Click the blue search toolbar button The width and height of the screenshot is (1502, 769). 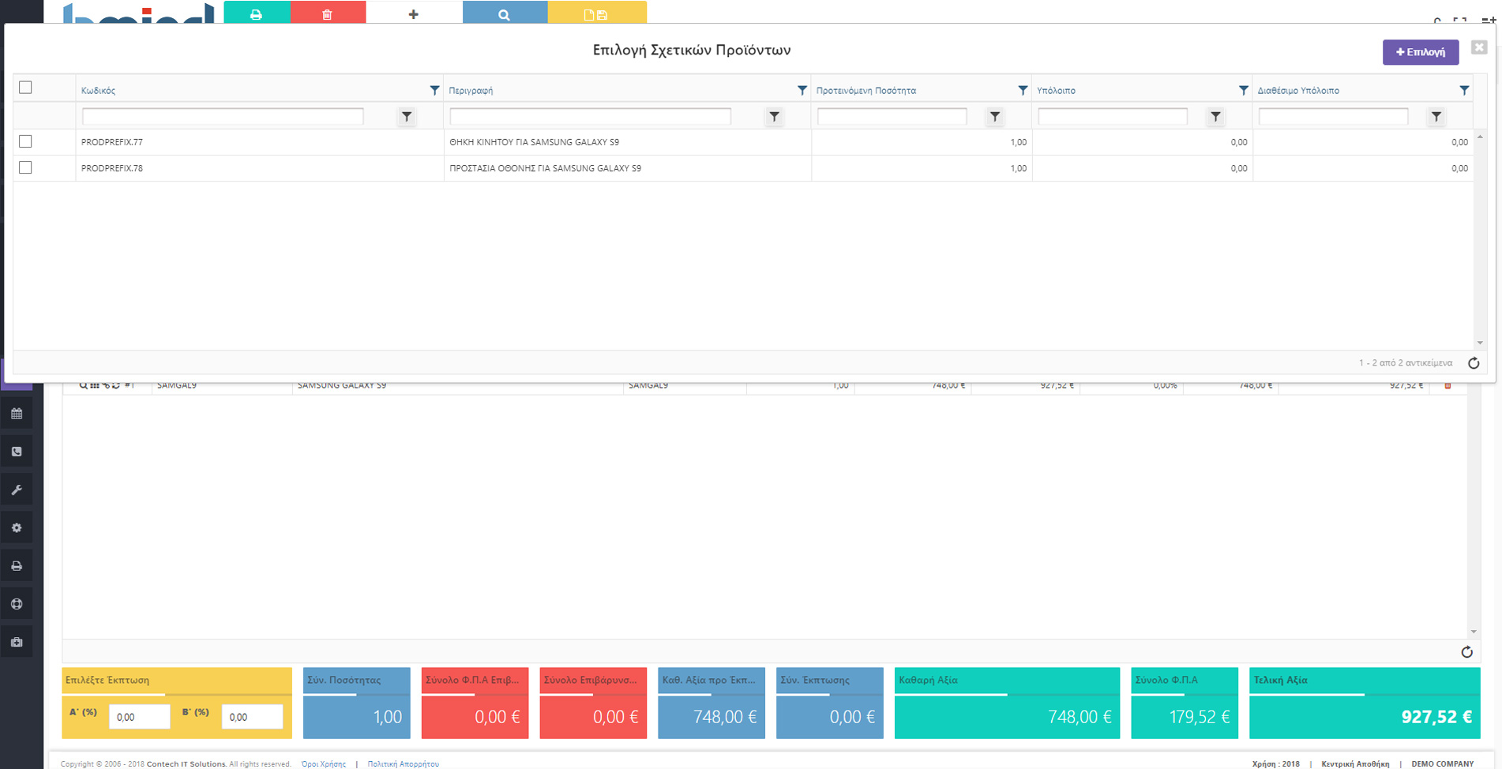pos(504,13)
